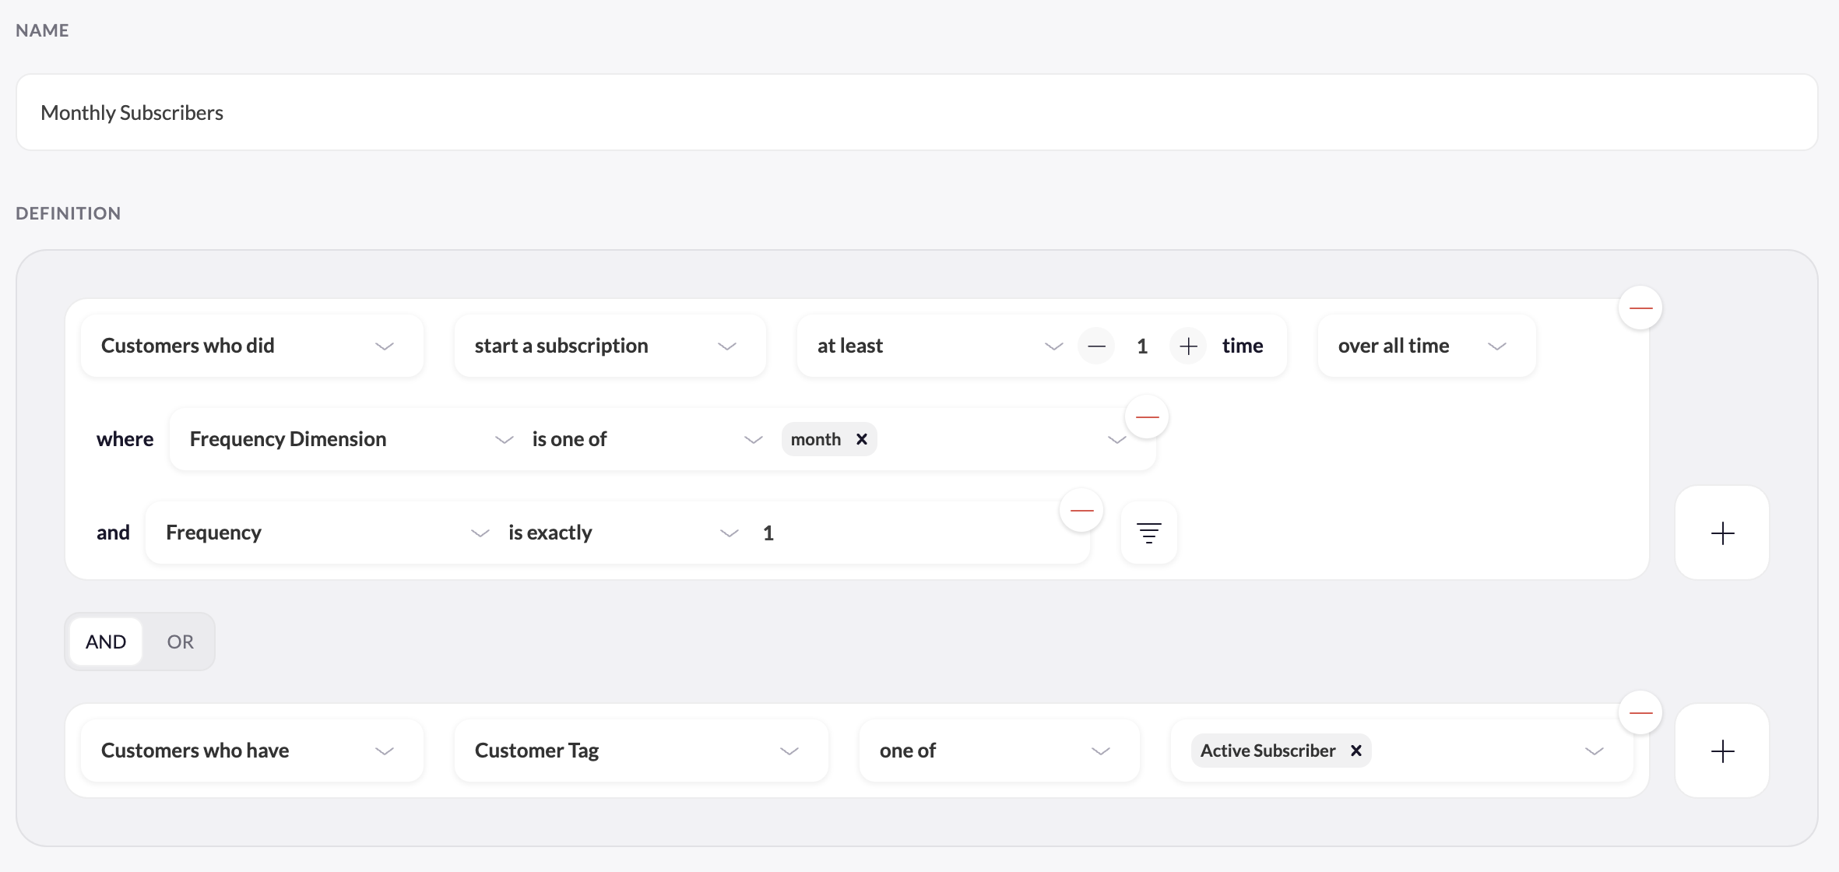Switch logic operator to OR

tap(180, 642)
